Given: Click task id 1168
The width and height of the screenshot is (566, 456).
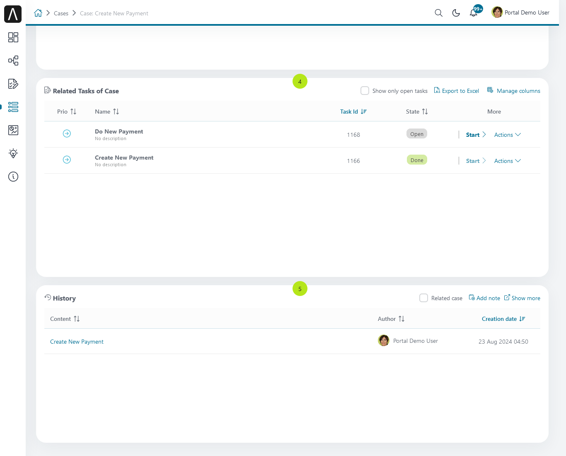Looking at the screenshot, I should click(353, 135).
